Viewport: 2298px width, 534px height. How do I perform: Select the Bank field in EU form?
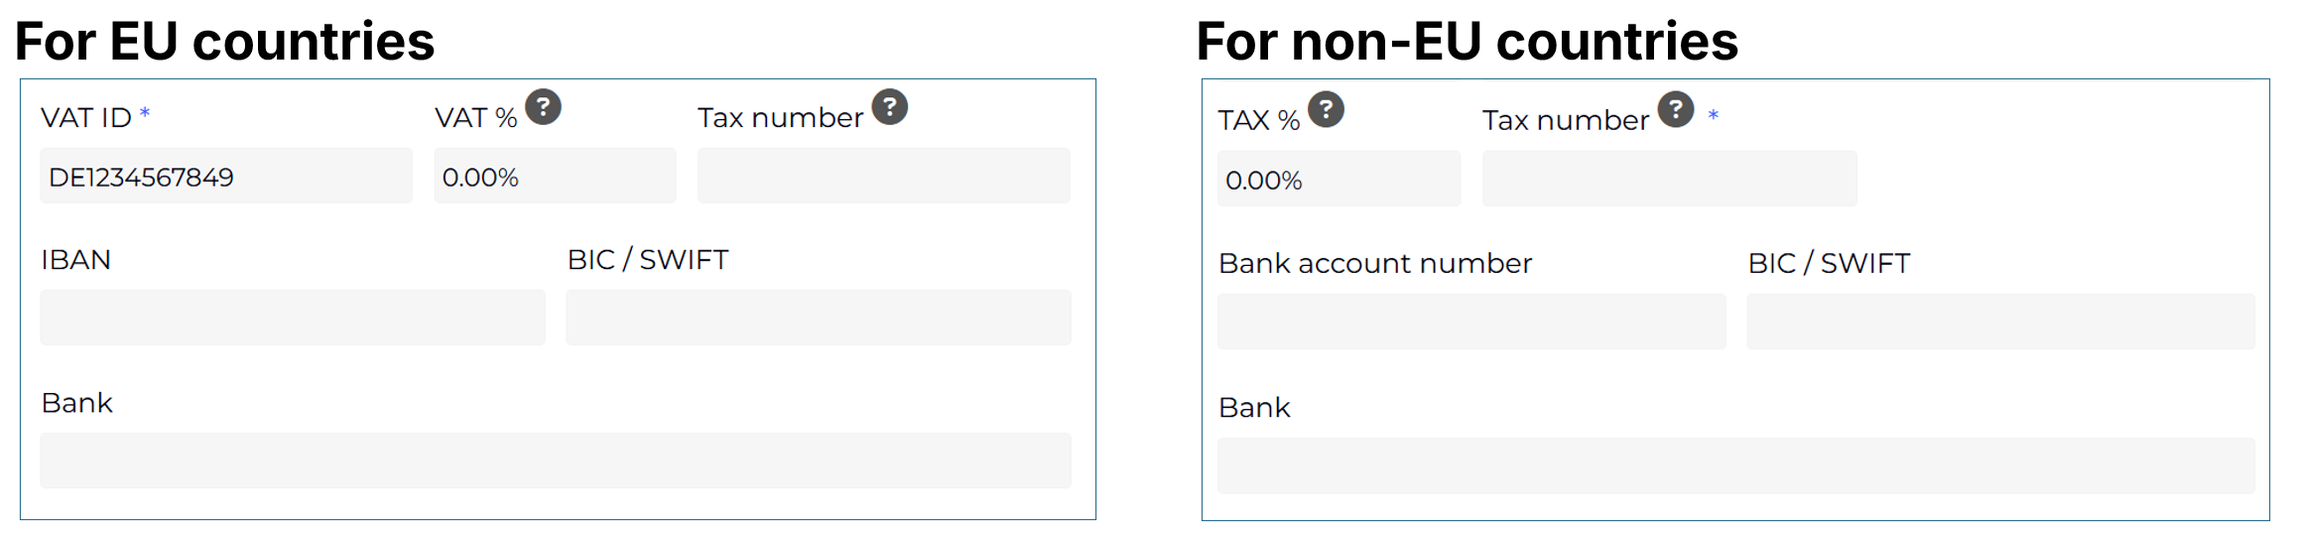point(556,461)
